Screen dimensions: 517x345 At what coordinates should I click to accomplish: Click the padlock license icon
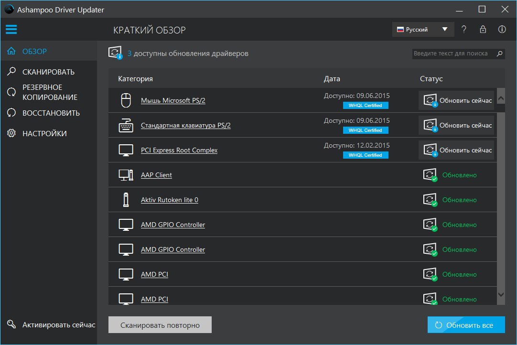point(483,29)
